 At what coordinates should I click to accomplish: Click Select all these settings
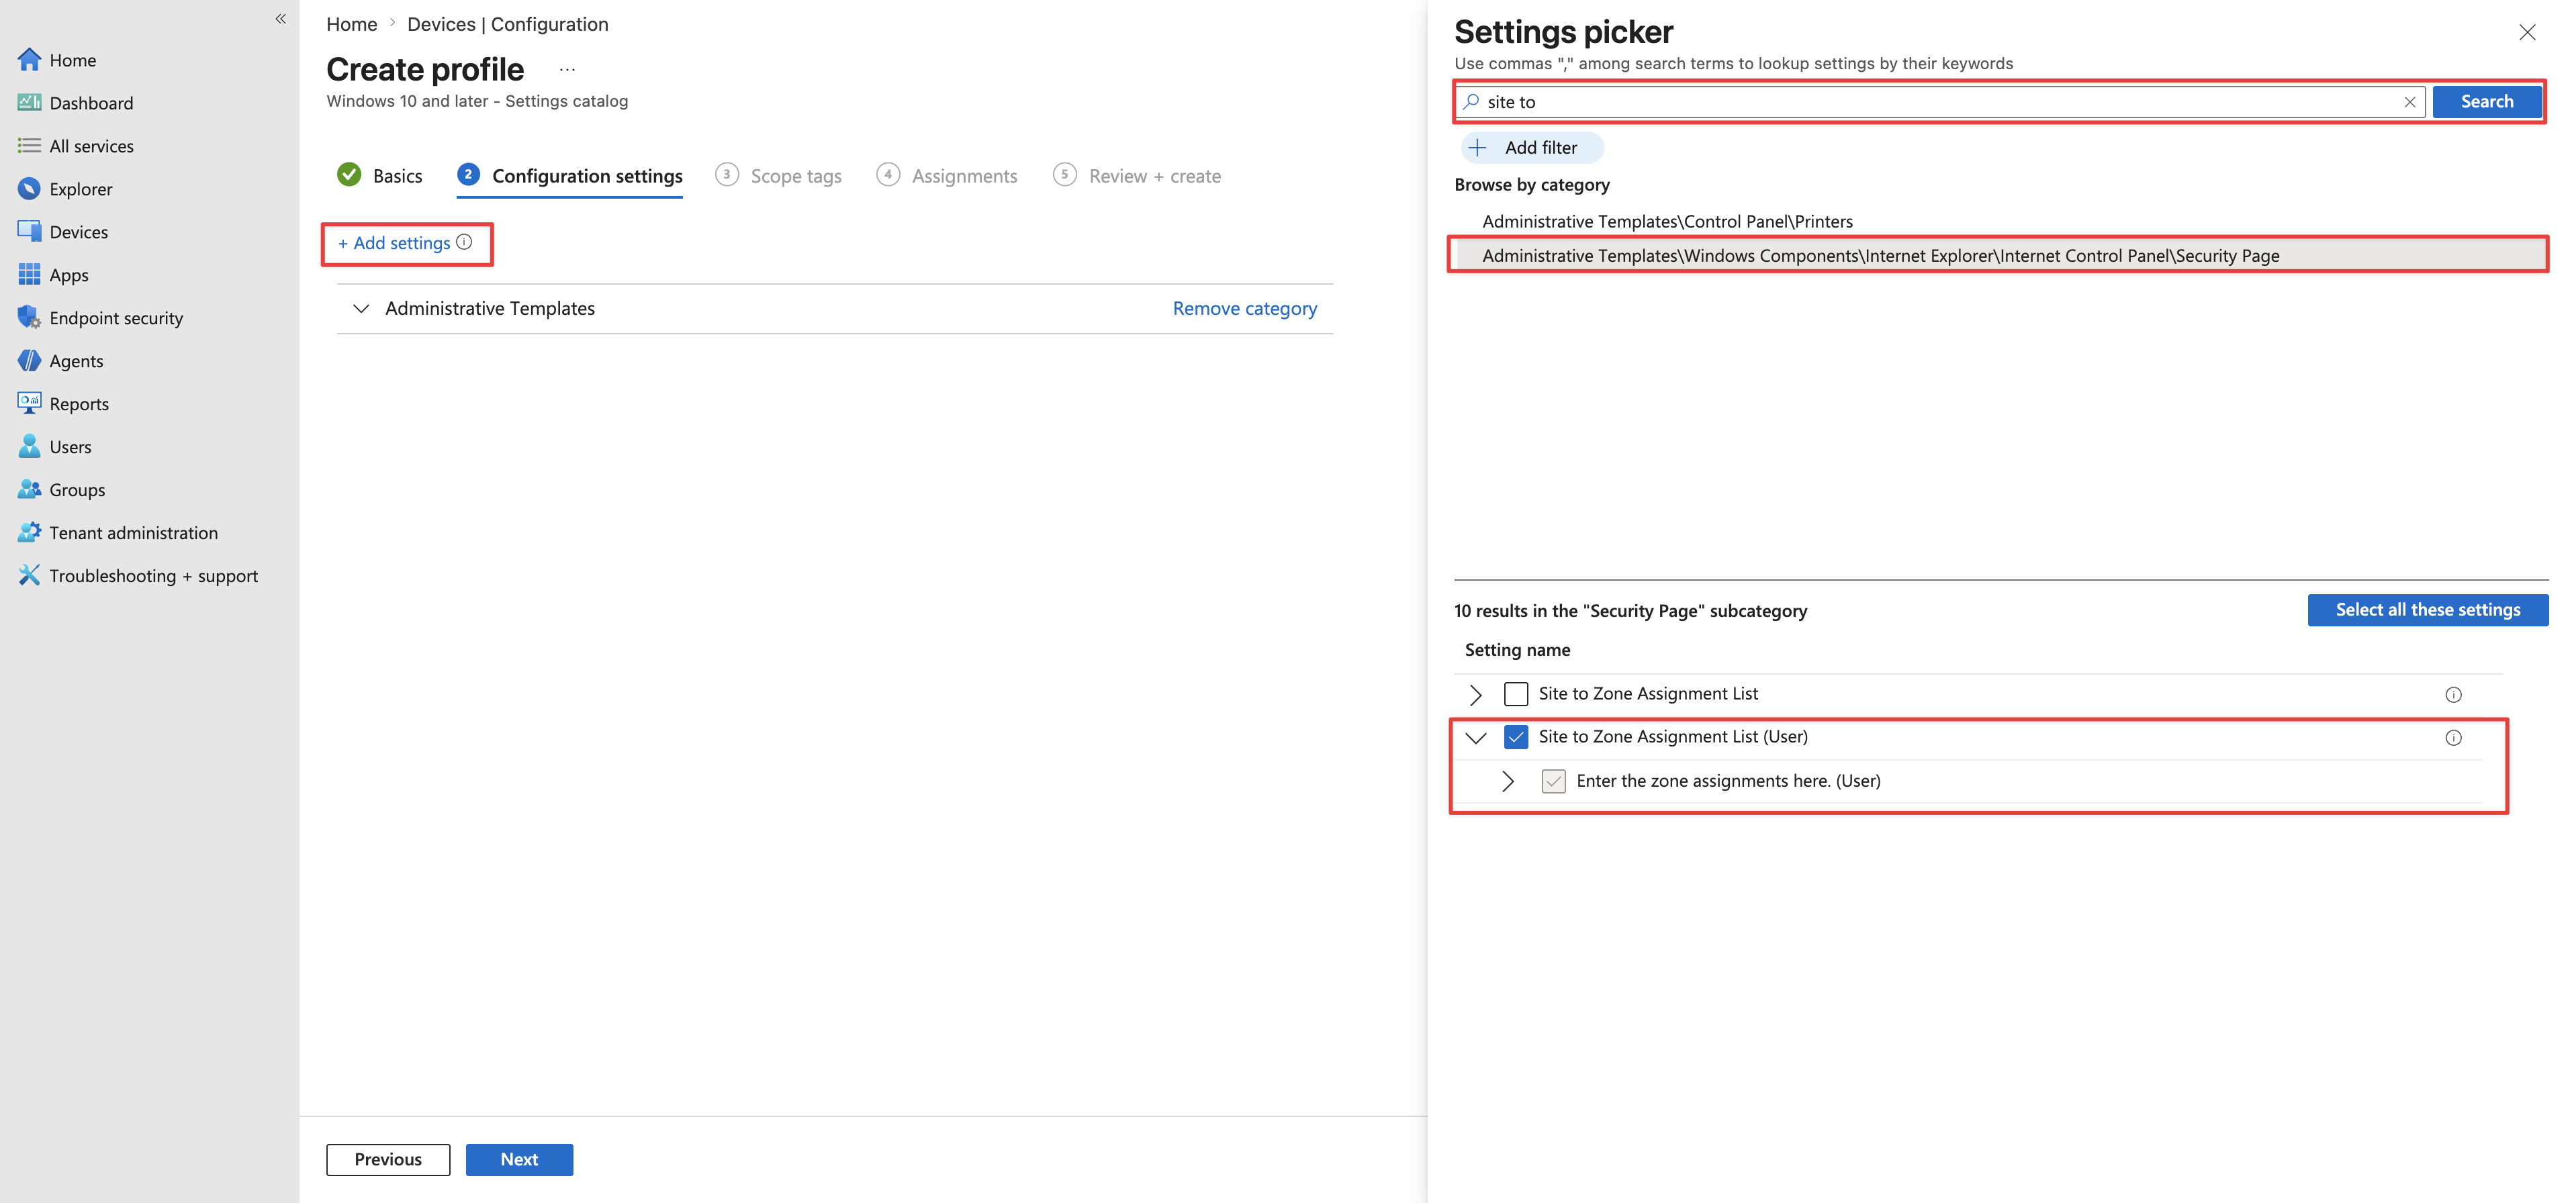(2427, 610)
